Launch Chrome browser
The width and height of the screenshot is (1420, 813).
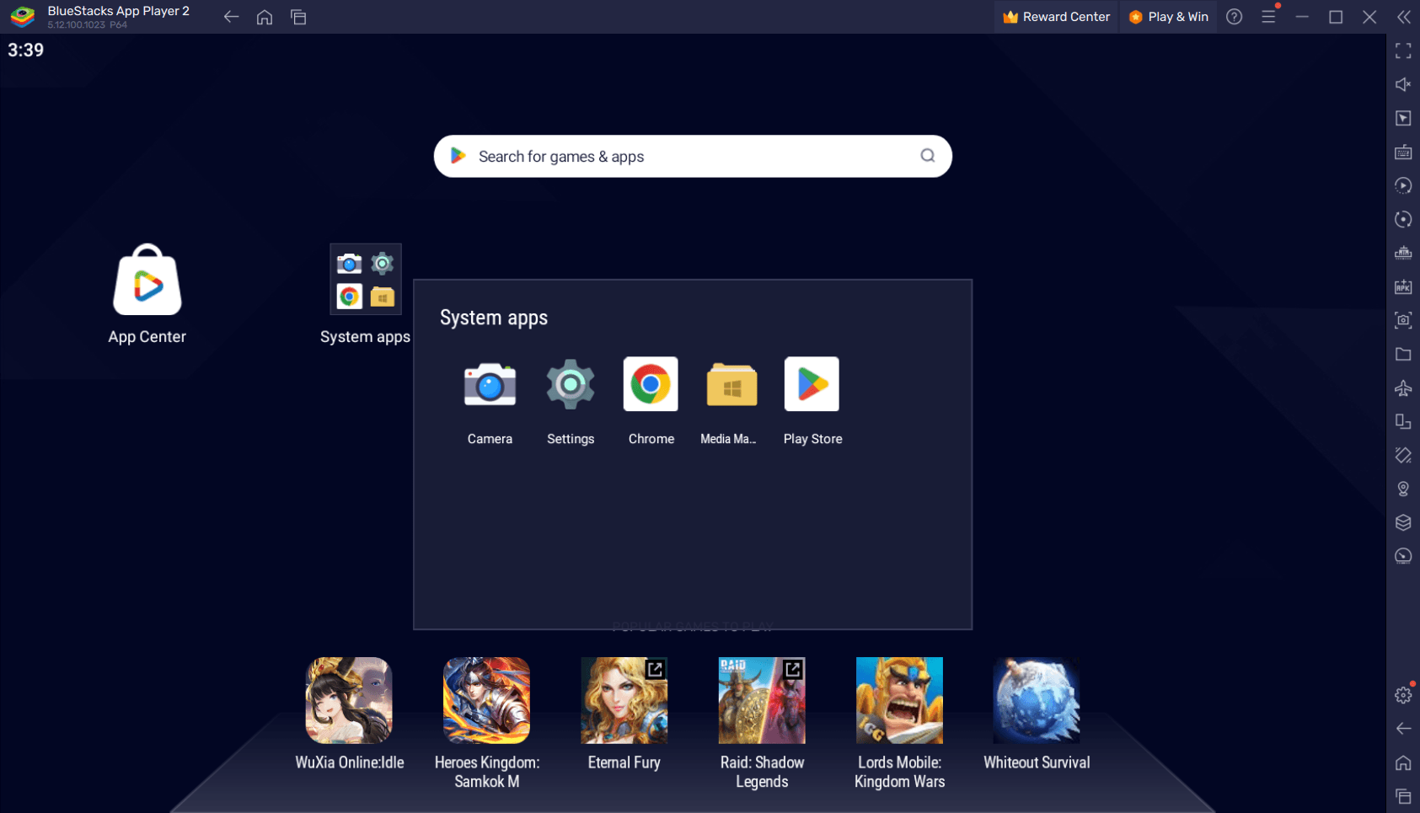click(651, 384)
